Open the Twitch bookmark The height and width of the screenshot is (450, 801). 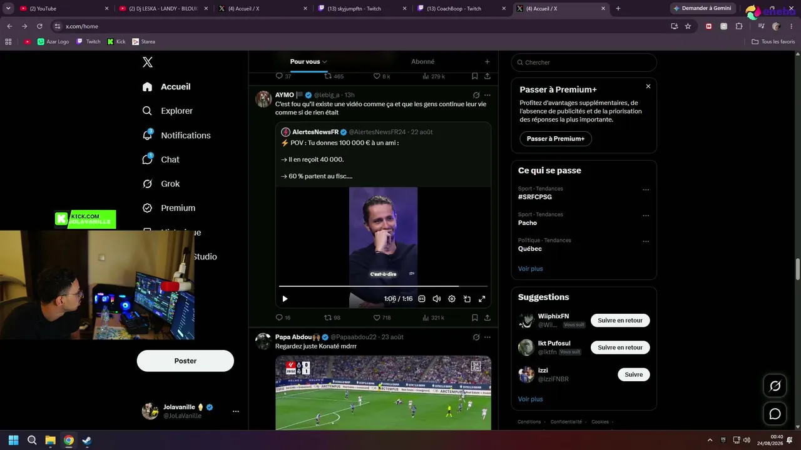coord(88,42)
